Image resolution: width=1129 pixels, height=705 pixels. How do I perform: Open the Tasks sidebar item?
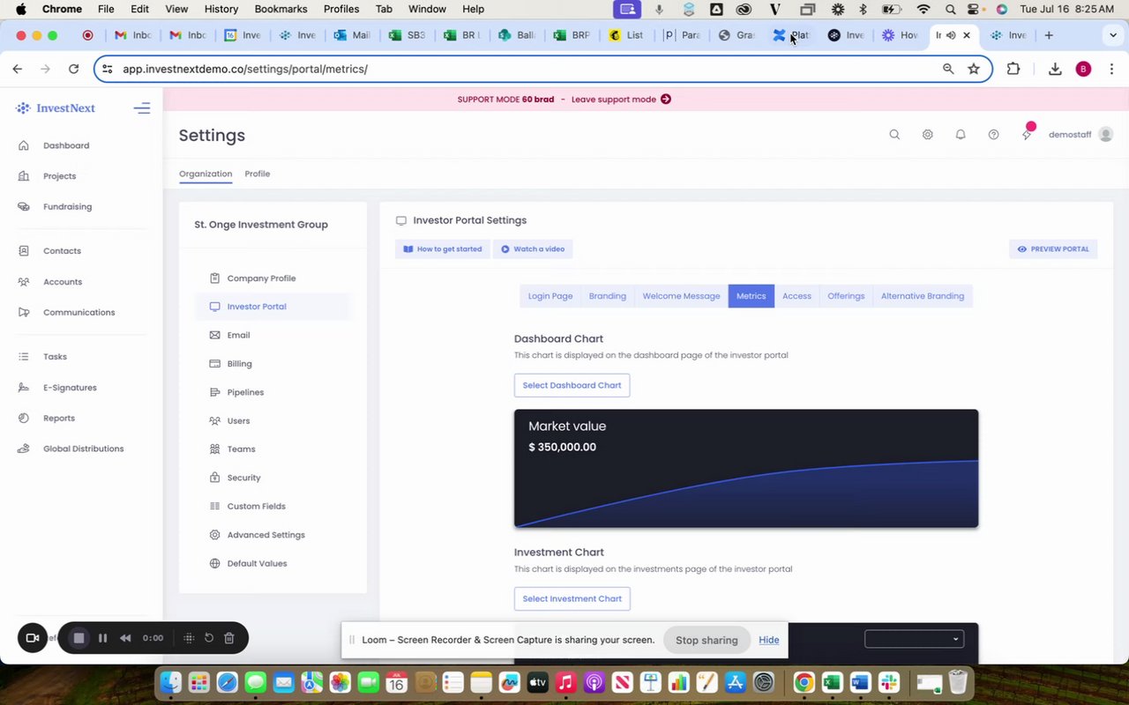(x=55, y=357)
